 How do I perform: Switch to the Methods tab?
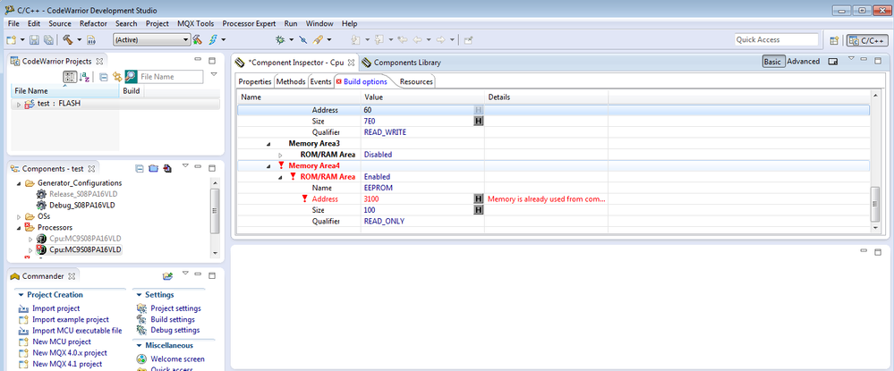coord(291,81)
